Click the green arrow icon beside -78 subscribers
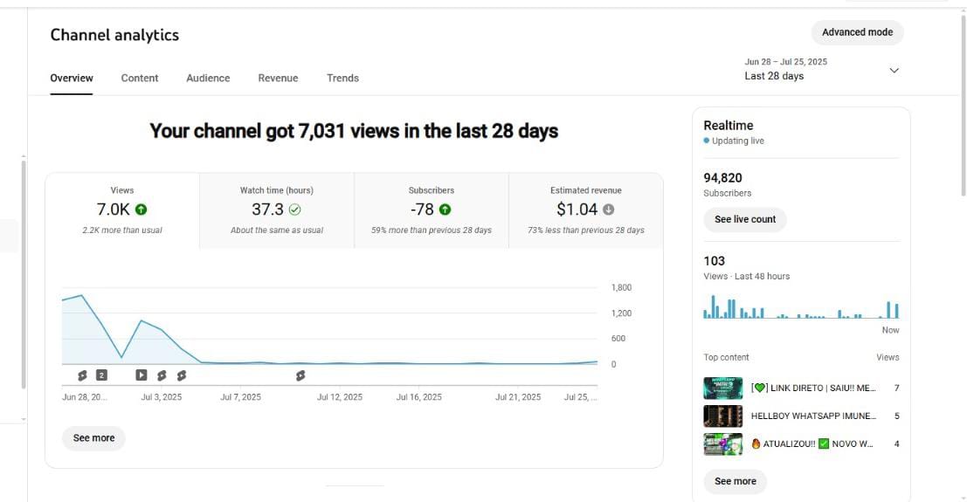Viewport: 967px width, 502px height. click(445, 210)
